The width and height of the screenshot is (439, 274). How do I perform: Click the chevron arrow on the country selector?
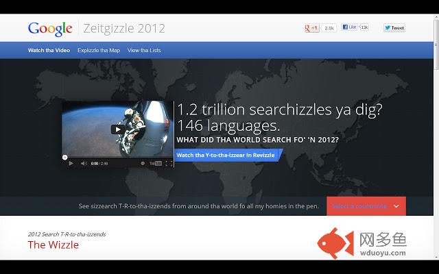[x=396, y=206]
